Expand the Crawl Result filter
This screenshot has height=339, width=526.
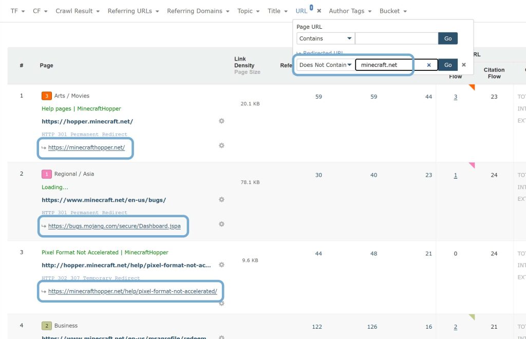78,11
